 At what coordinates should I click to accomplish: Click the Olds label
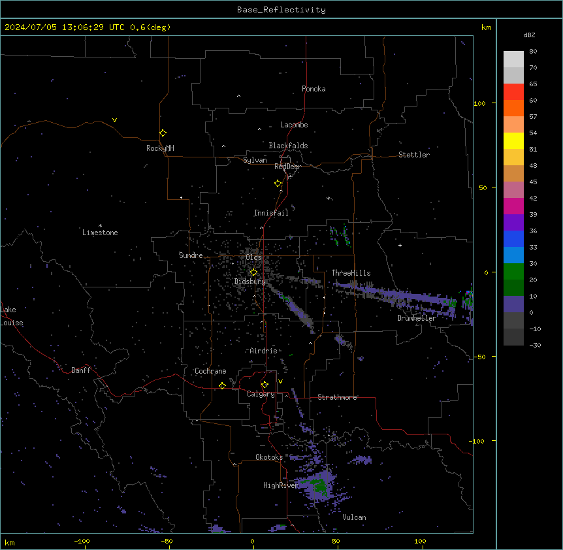point(253,257)
